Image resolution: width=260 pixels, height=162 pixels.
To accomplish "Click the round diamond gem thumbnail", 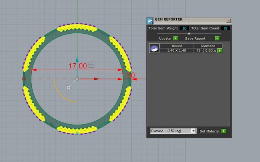I will (x=154, y=48).
